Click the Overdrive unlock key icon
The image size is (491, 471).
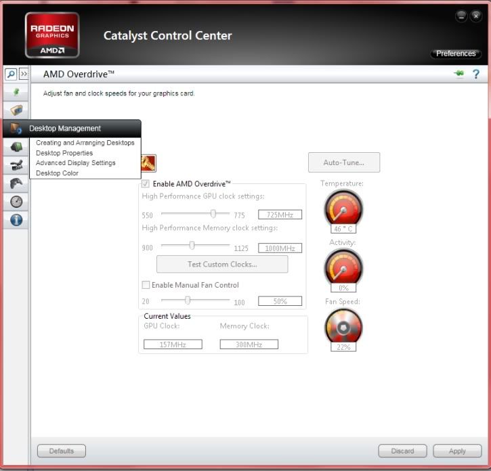point(148,163)
